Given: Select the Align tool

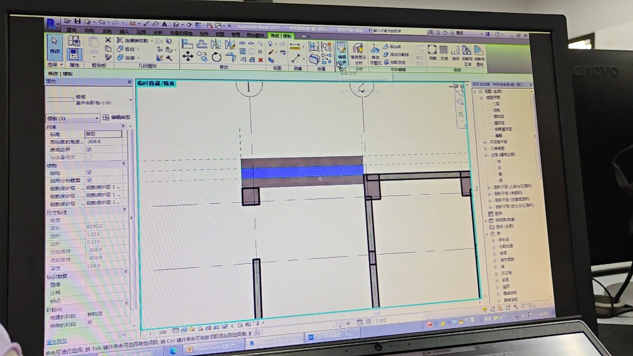Looking at the screenshot, I should point(187,44).
